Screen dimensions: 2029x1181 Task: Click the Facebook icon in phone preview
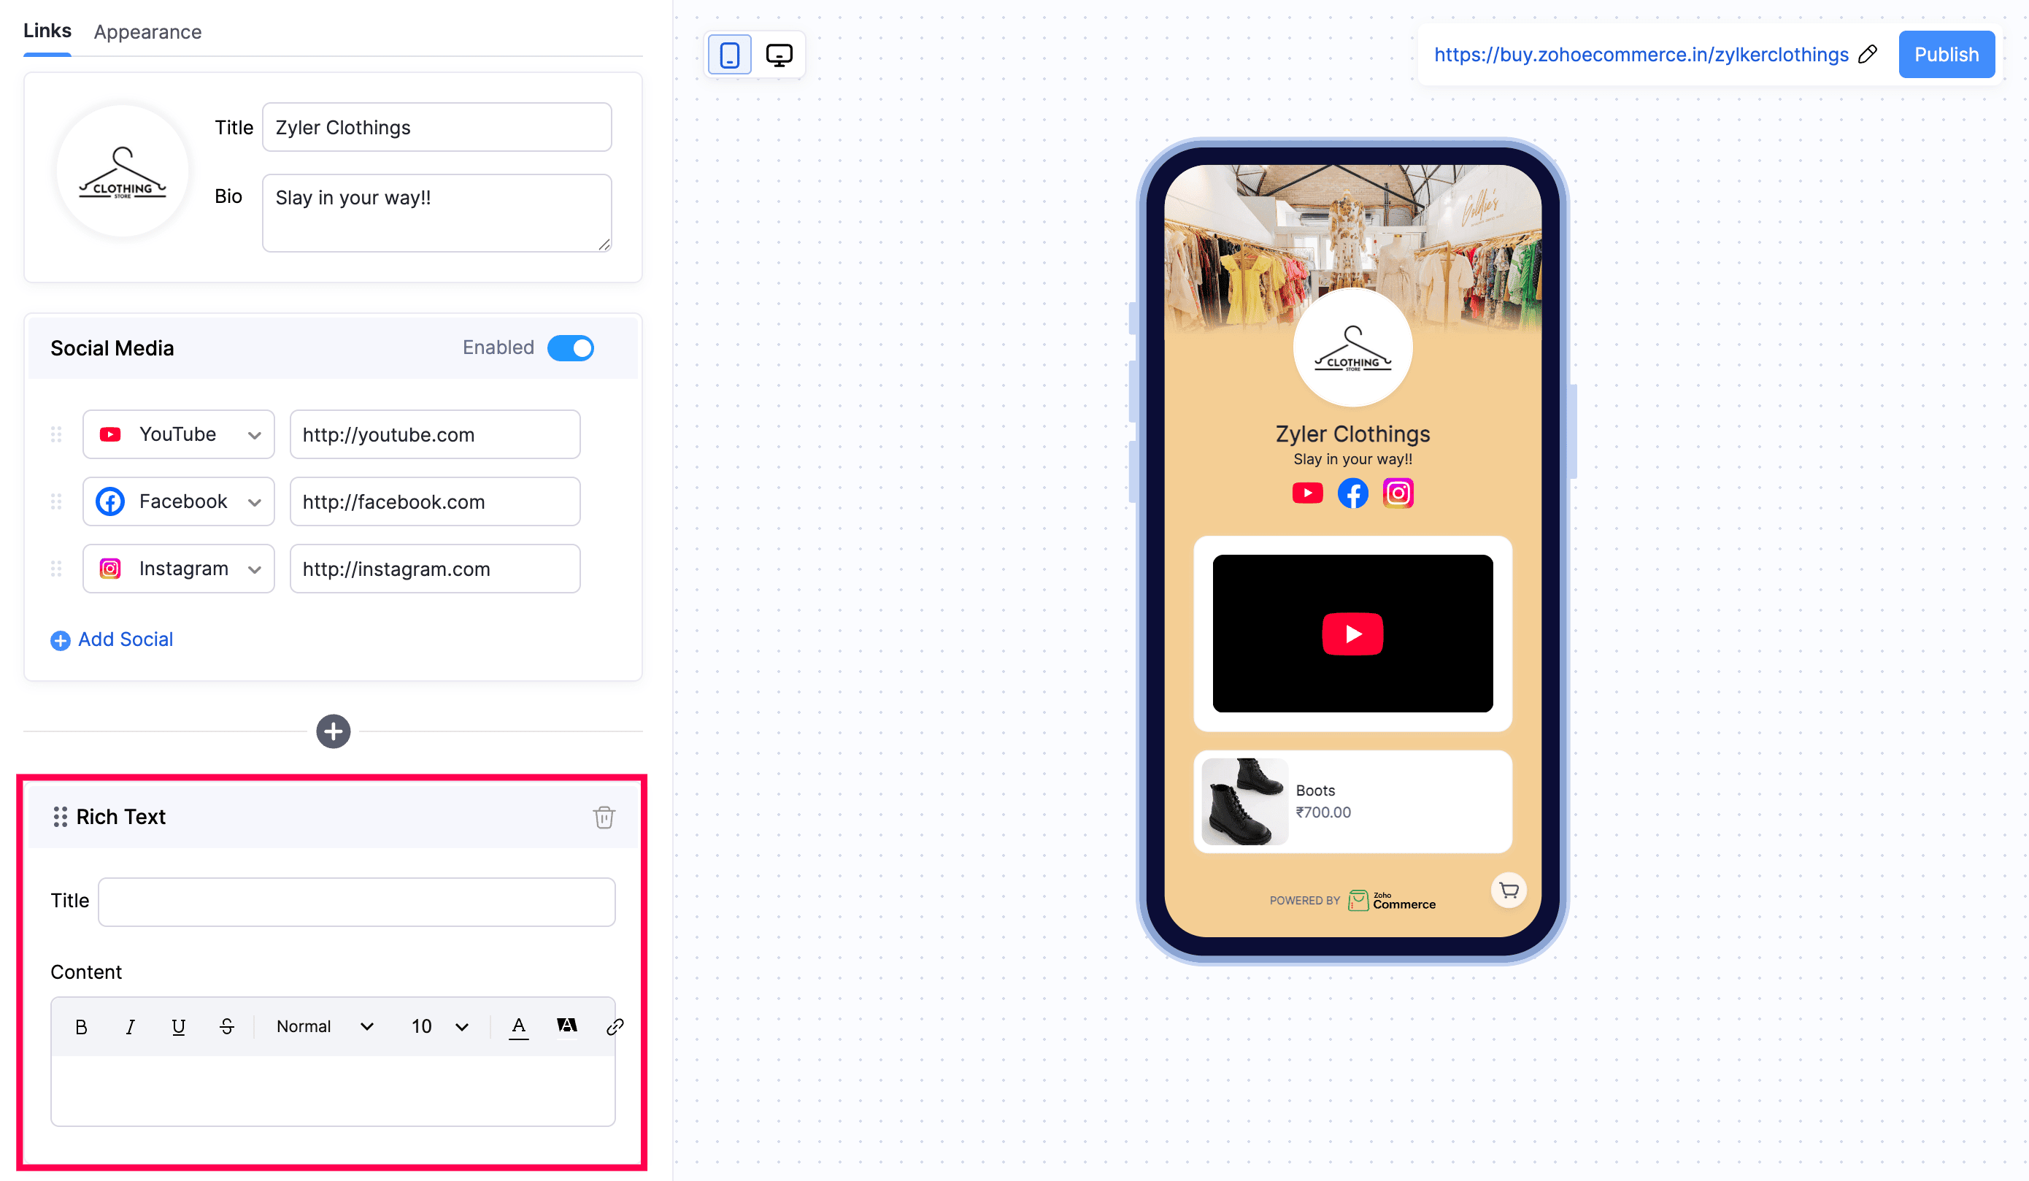(1352, 493)
